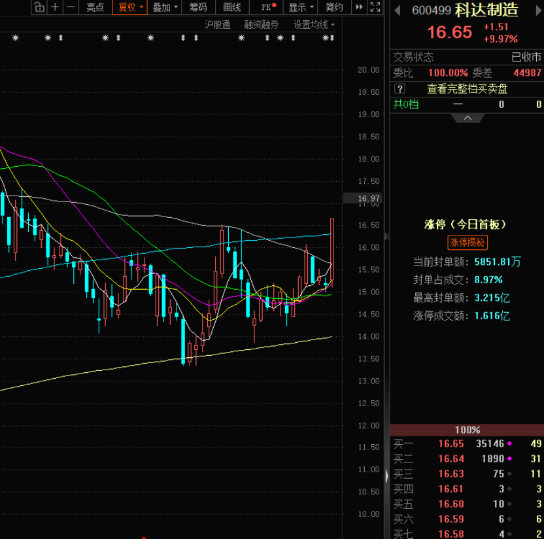The width and height of the screenshot is (544, 539).
Task: Open the 筹码 chip distribution view
Action: 198,7
